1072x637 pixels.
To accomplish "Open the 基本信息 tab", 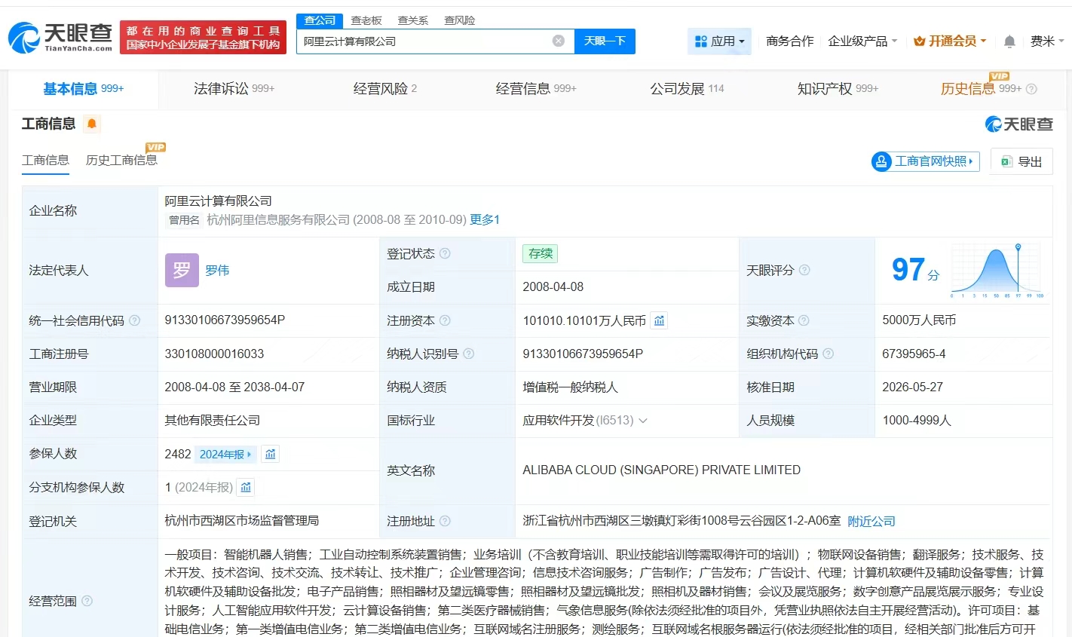I will pyautogui.click(x=83, y=89).
